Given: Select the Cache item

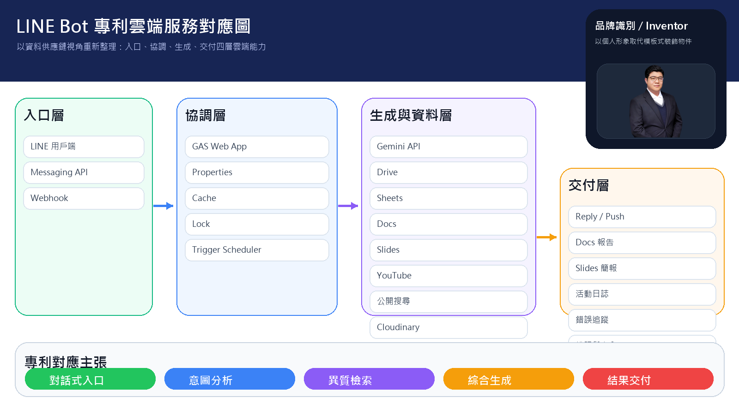Looking at the screenshot, I should coord(257,198).
